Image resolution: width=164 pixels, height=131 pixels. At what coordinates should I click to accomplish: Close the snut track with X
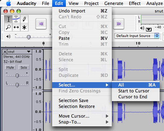5,52
